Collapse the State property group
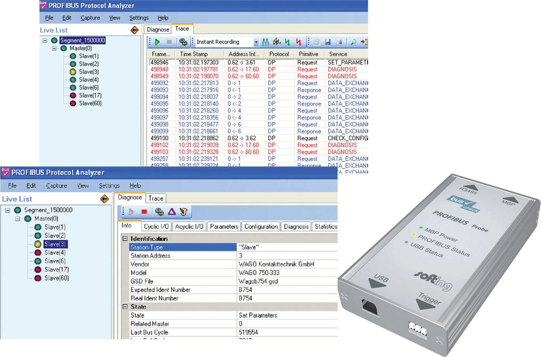This screenshot has height=357, width=541. coord(125,307)
